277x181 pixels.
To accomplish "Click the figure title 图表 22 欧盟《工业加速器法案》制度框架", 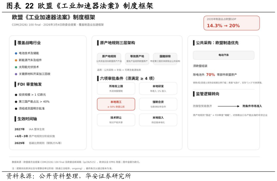I will click(x=80, y=6).
